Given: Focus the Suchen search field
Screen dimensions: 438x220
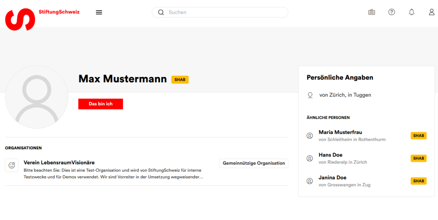Looking at the screenshot, I should [x=222, y=12].
